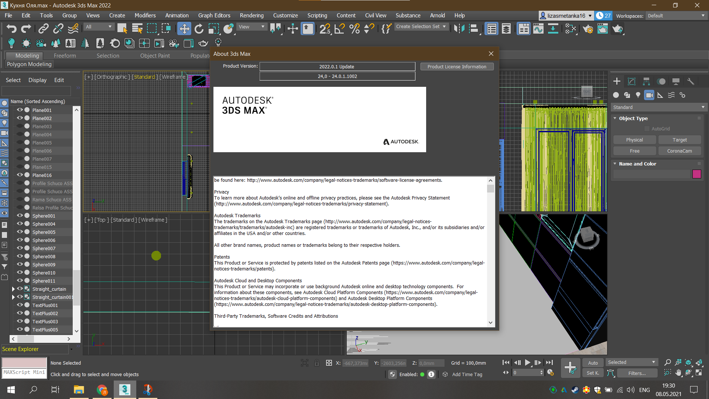Click the Render Production teapot icon

[617, 29]
